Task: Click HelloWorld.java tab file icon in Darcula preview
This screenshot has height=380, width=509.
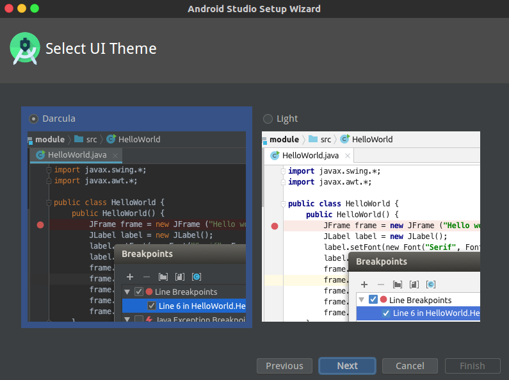Action: point(40,155)
